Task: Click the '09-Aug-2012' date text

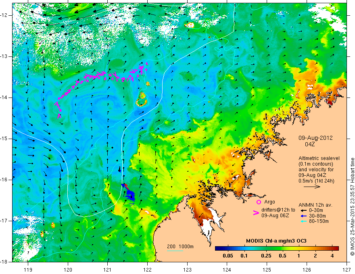Action: (315, 138)
